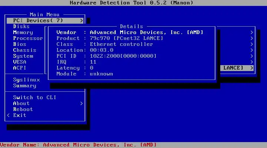
Task: Choose Exit in Main Menu
Action: (x=20, y=115)
